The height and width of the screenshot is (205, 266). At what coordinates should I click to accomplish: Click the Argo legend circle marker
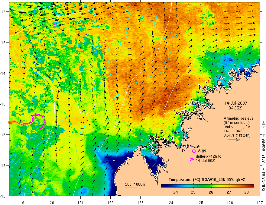tap(194, 151)
